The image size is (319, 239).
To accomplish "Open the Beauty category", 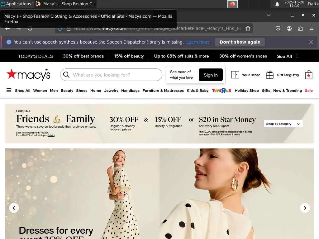I will pos(67,91).
